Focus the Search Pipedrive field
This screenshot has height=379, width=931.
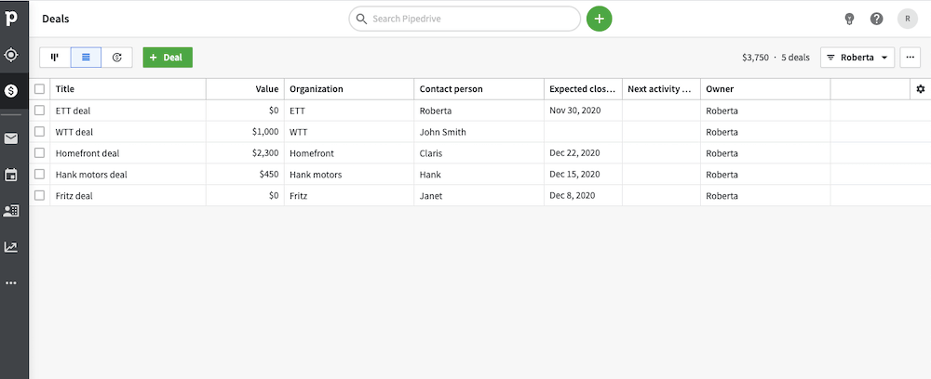click(465, 19)
